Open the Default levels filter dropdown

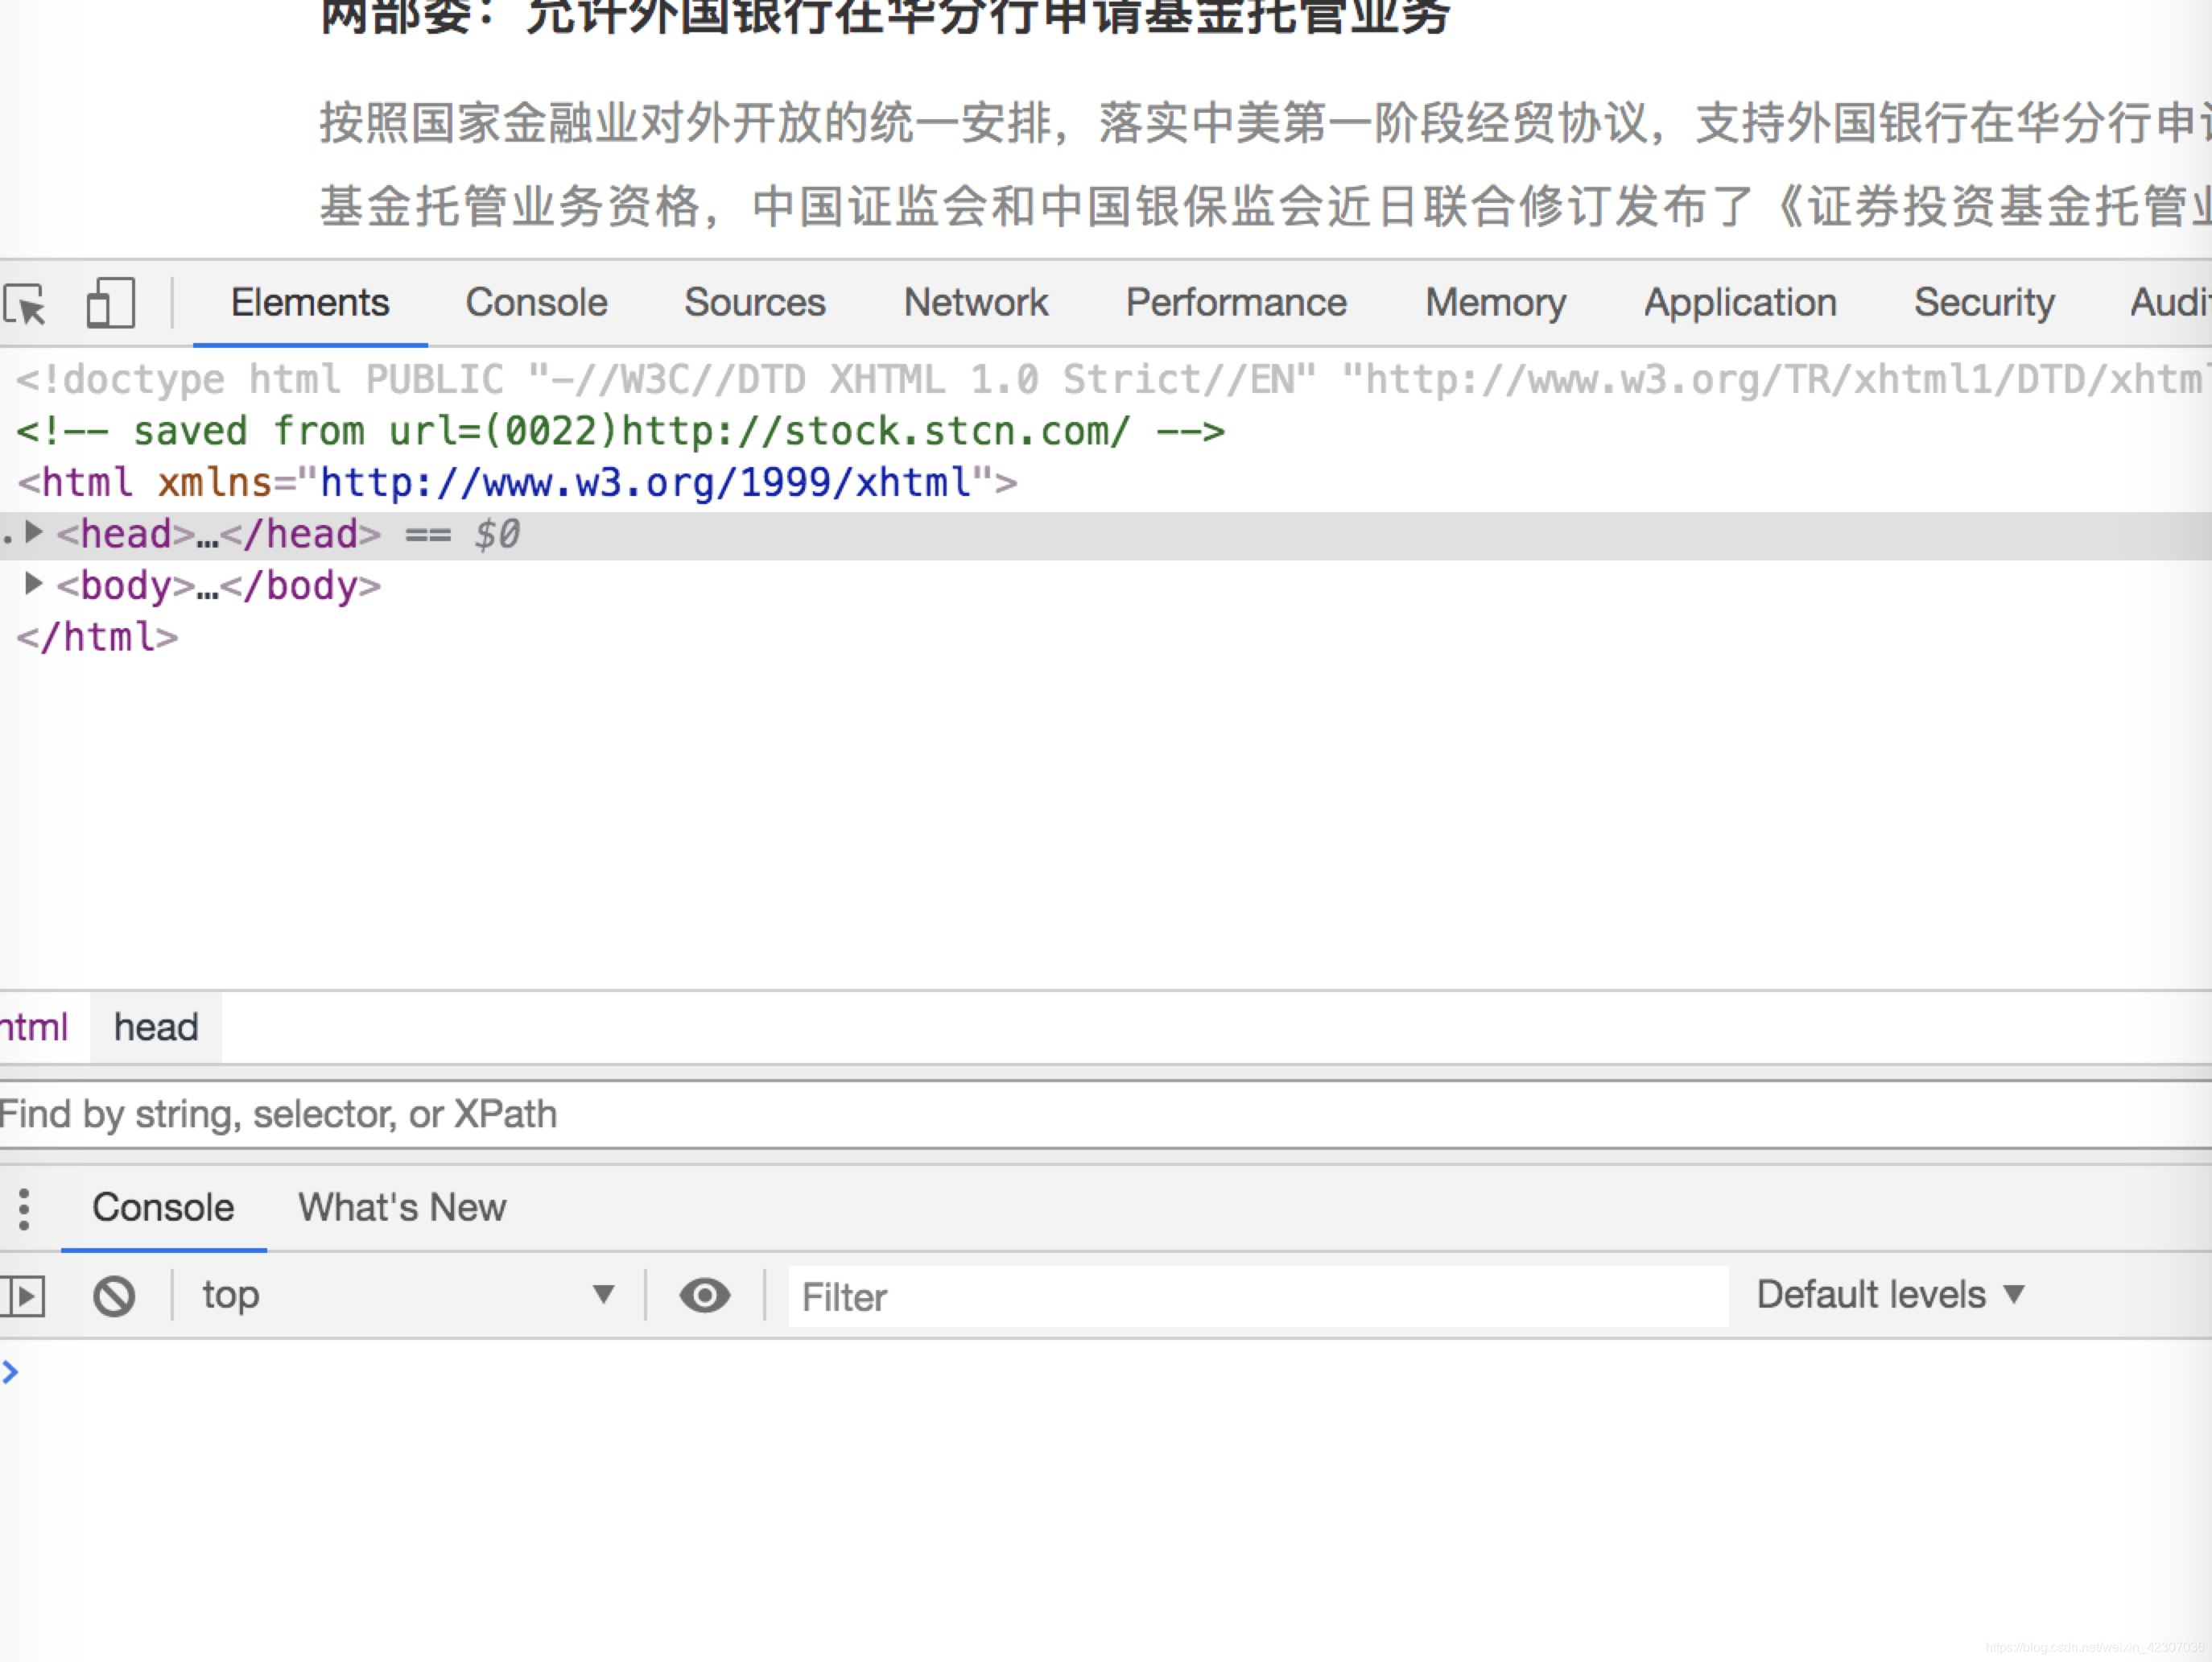coord(1891,1294)
